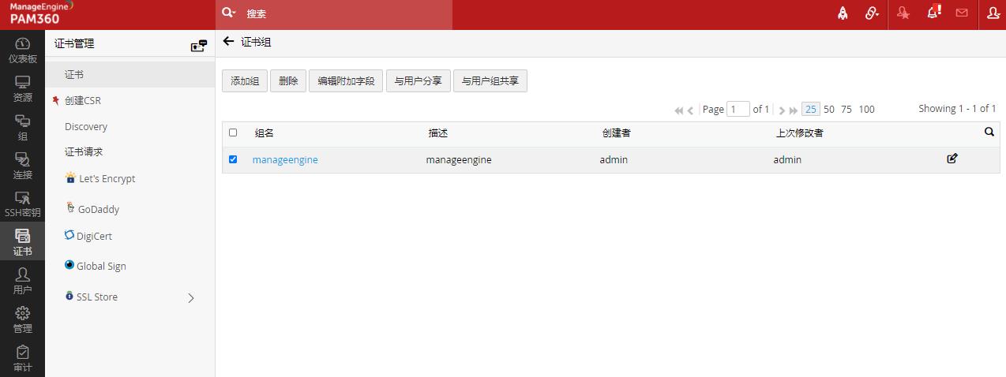
Task: Click the rocket icon in top bar
Action: [843, 13]
